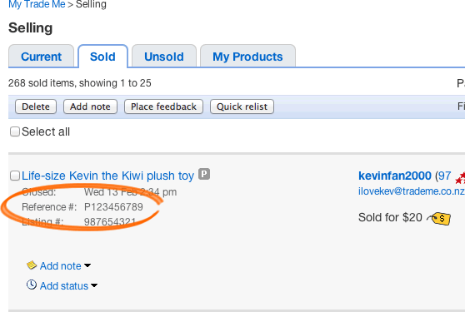Screen dimensions: 465x312
Task: Click the Add note toolbar button
Action: click(x=90, y=106)
